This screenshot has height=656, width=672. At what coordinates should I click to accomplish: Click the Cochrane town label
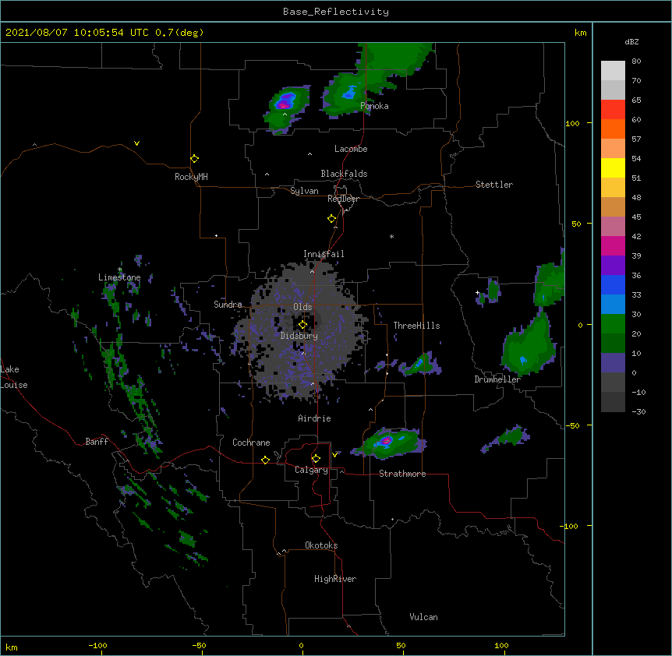[251, 443]
